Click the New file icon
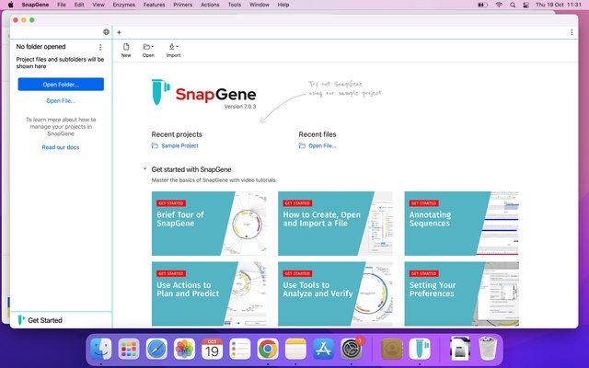 tap(126, 50)
